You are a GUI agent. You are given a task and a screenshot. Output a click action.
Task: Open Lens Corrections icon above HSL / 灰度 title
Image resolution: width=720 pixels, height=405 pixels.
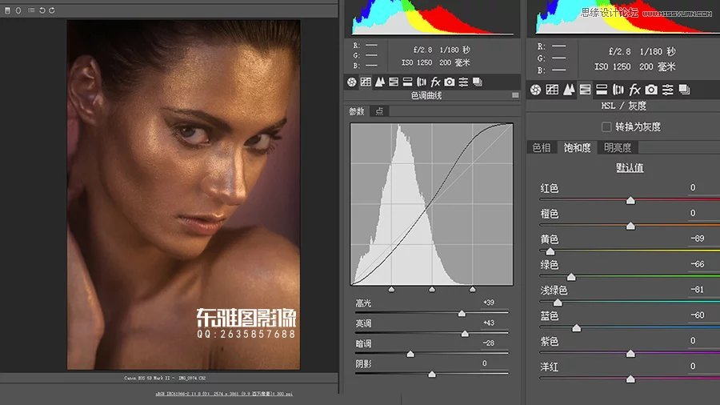(x=618, y=90)
